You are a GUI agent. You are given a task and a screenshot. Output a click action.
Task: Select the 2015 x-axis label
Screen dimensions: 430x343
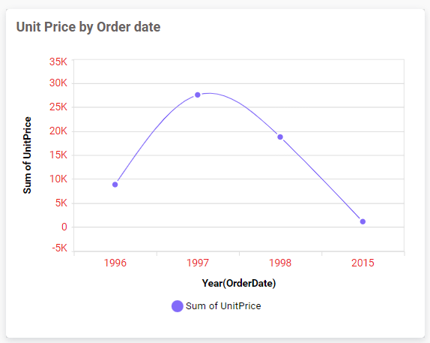click(x=363, y=263)
